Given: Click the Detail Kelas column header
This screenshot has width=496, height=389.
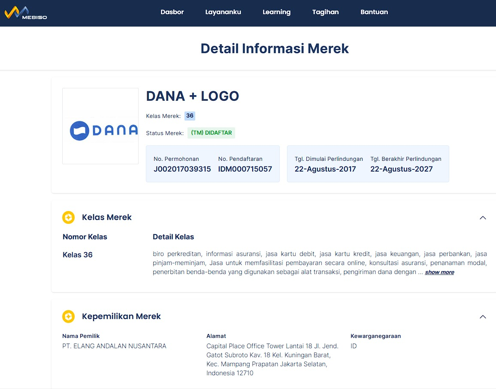Looking at the screenshot, I should click(173, 237).
